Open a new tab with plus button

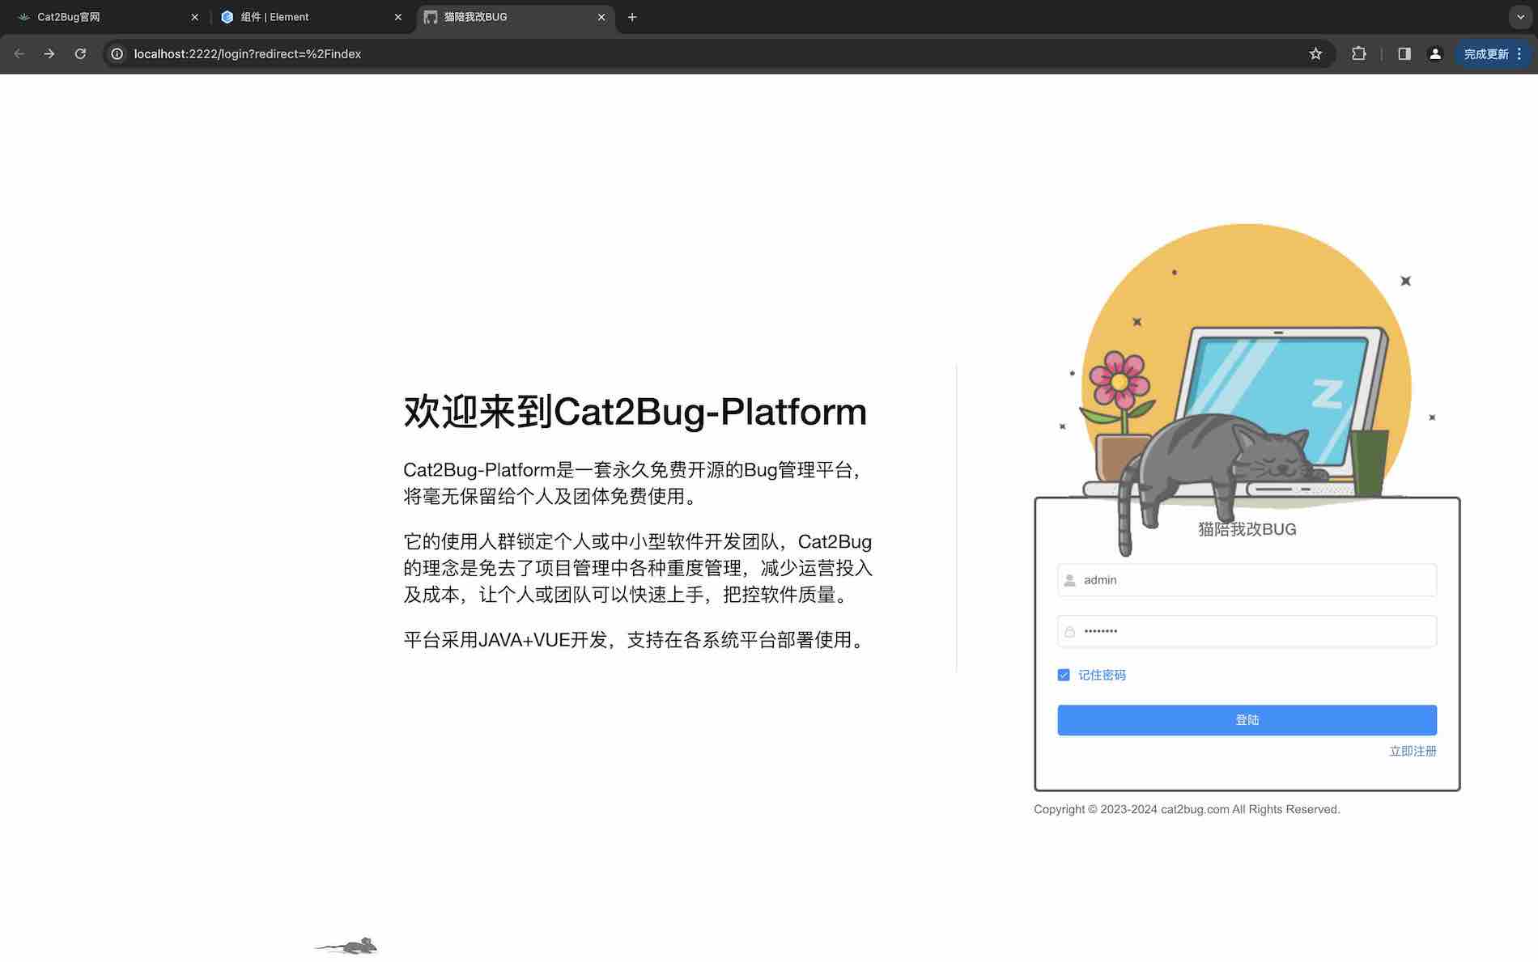632,16
